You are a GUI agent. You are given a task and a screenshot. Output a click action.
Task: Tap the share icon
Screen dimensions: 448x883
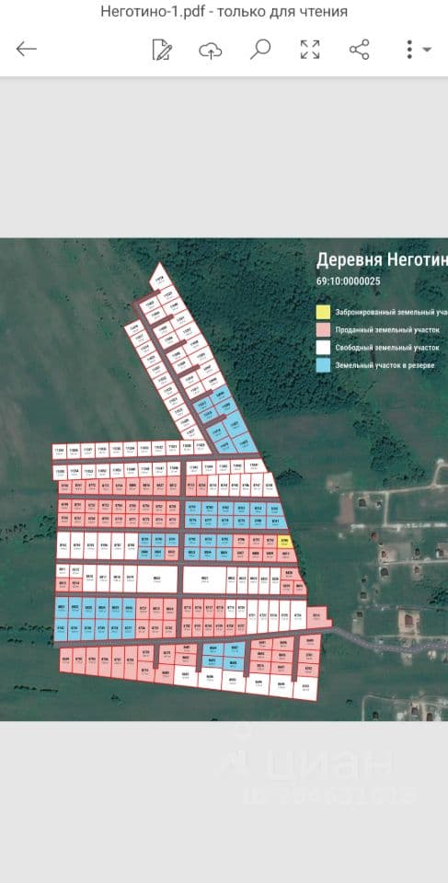[359, 50]
